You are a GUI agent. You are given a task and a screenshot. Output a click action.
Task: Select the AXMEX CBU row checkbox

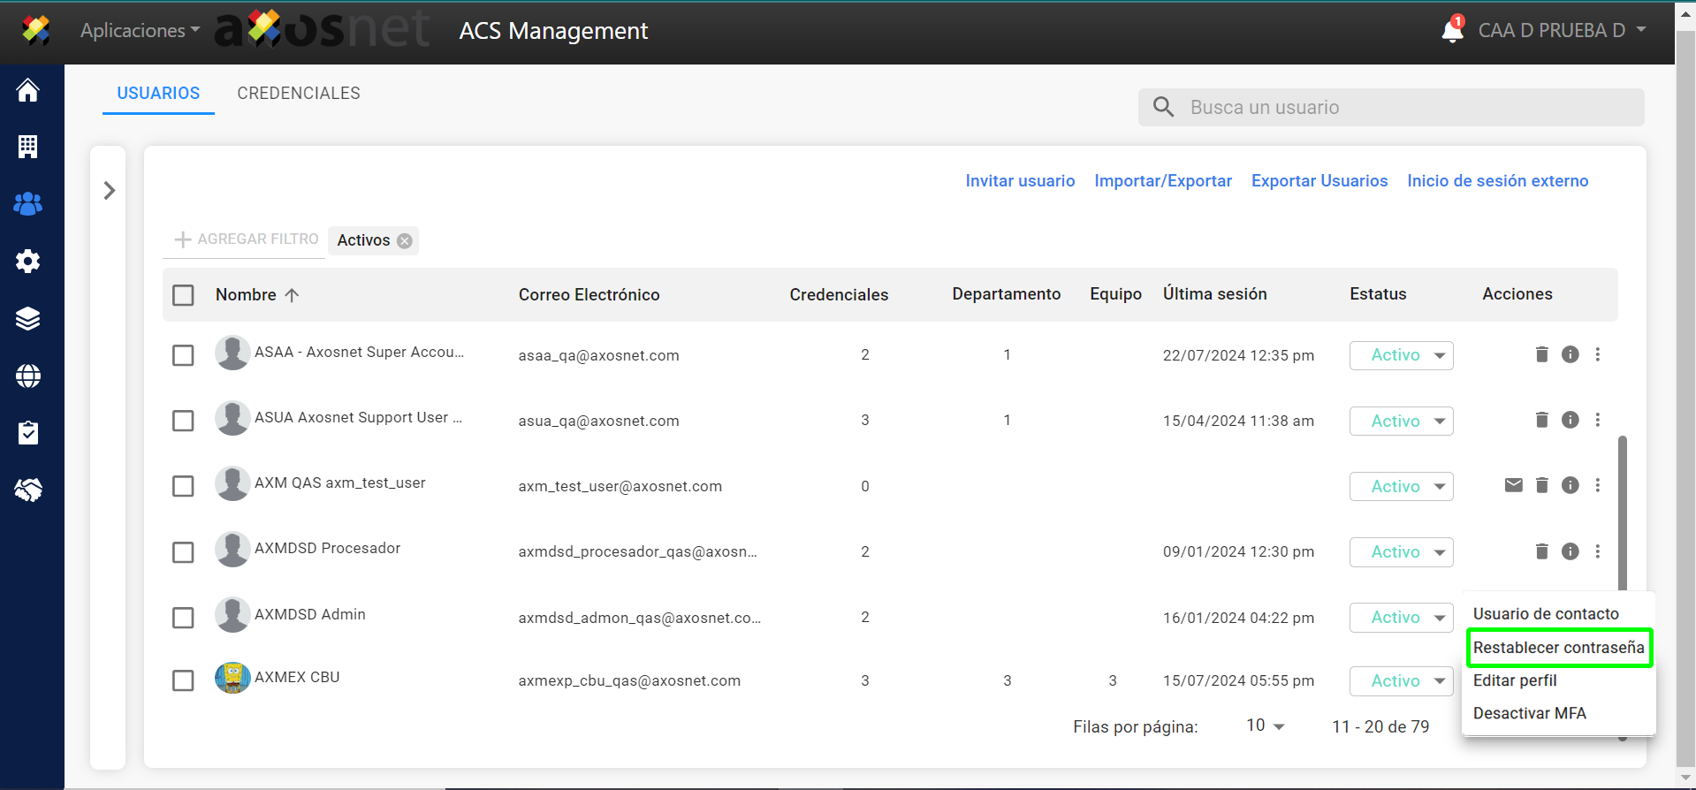click(x=183, y=680)
